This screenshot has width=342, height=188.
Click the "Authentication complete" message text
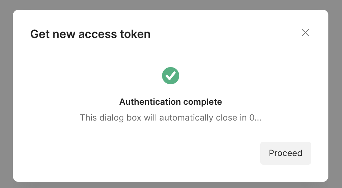click(x=171, y=102)
